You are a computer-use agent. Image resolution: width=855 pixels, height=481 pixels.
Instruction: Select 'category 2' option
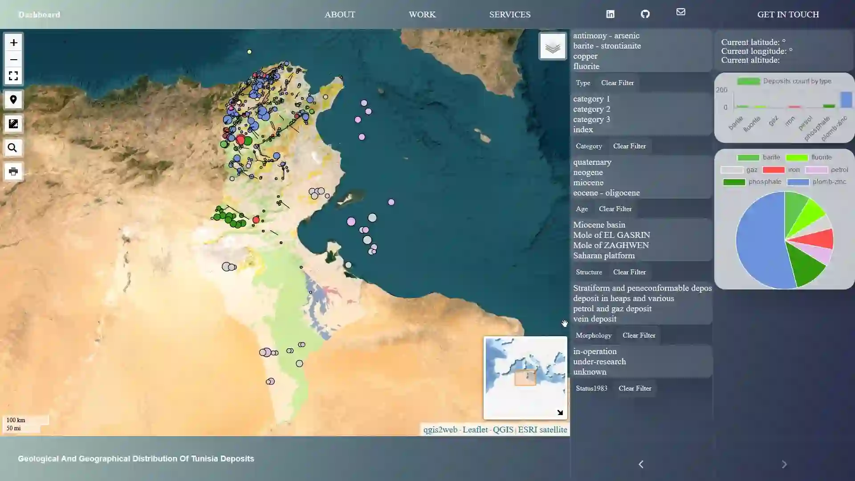coord(591,109)
